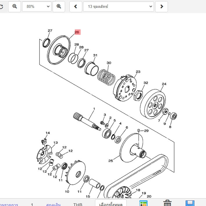Select part number 7 label
Image resolution: width=206 pixels, height=206 pixels.
pos(159,121)
